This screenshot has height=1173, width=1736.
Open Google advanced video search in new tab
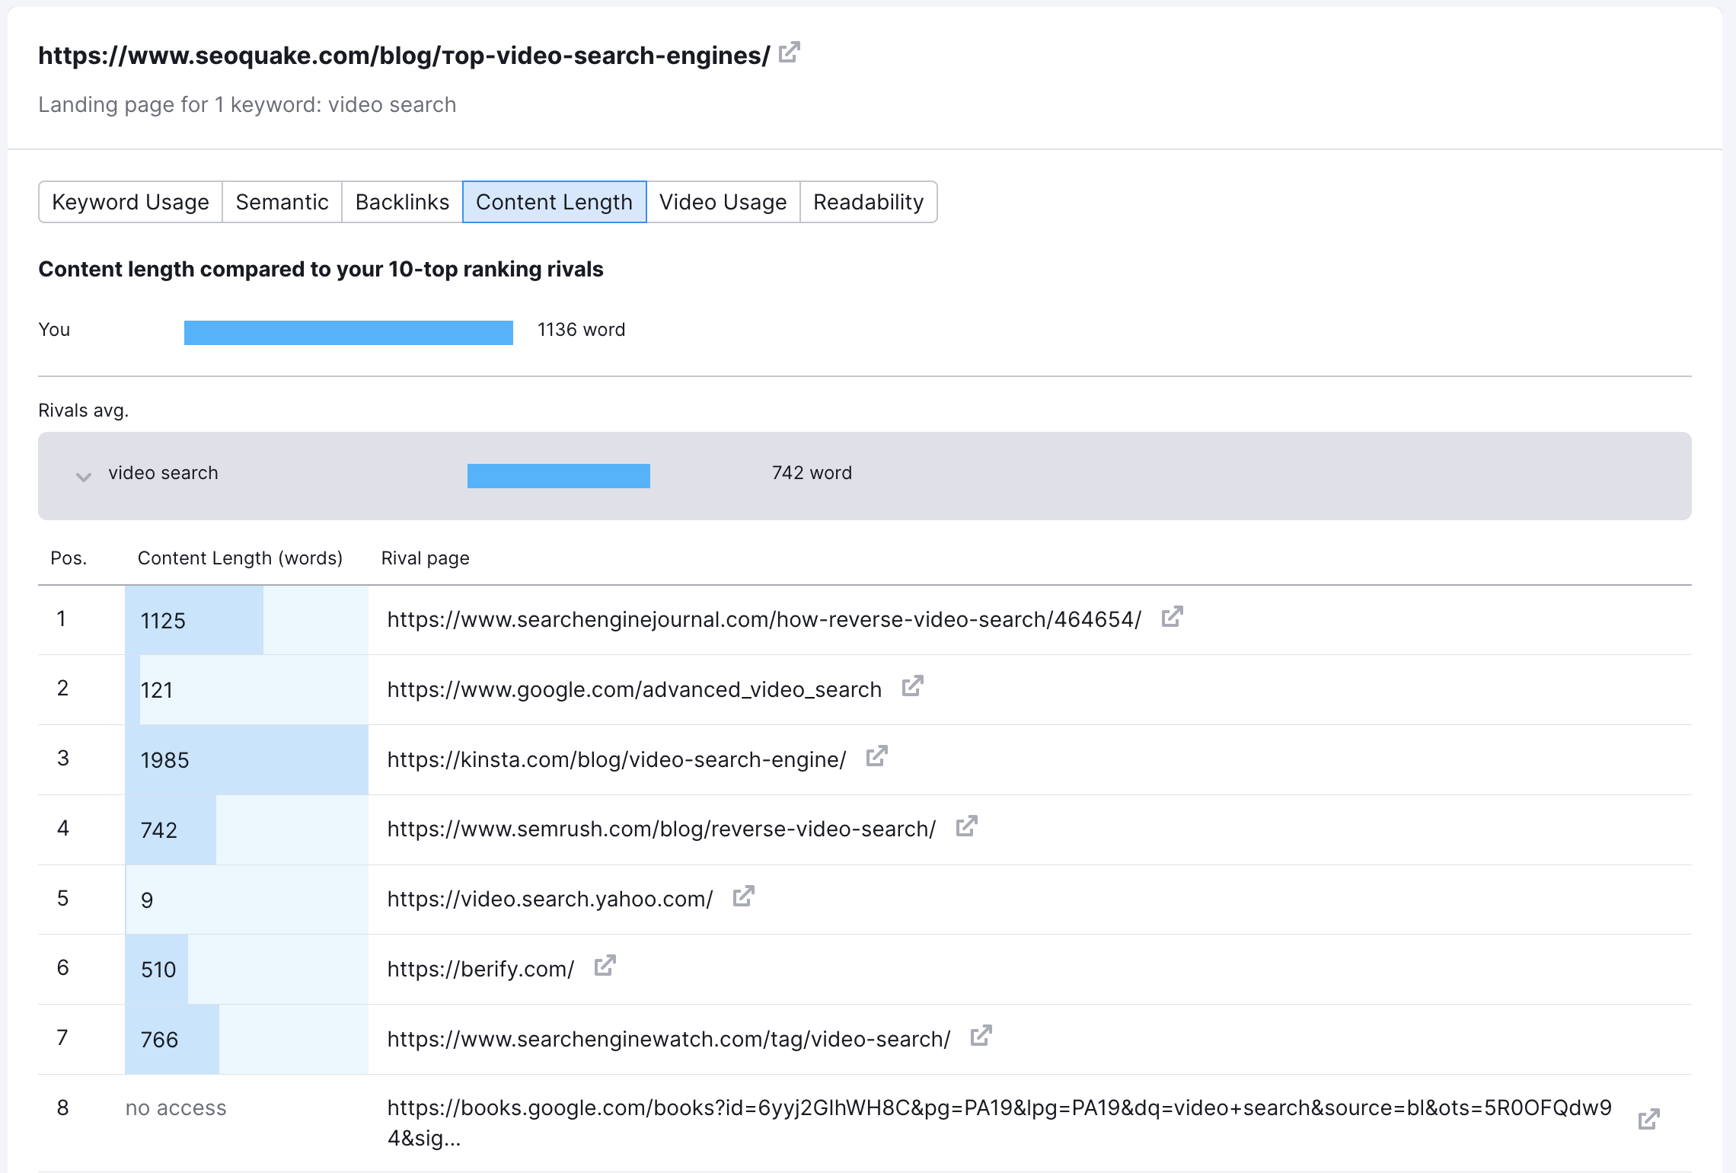click(913, 686)
